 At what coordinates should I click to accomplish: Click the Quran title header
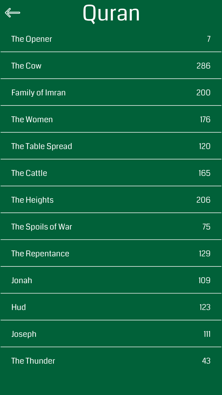111,13
